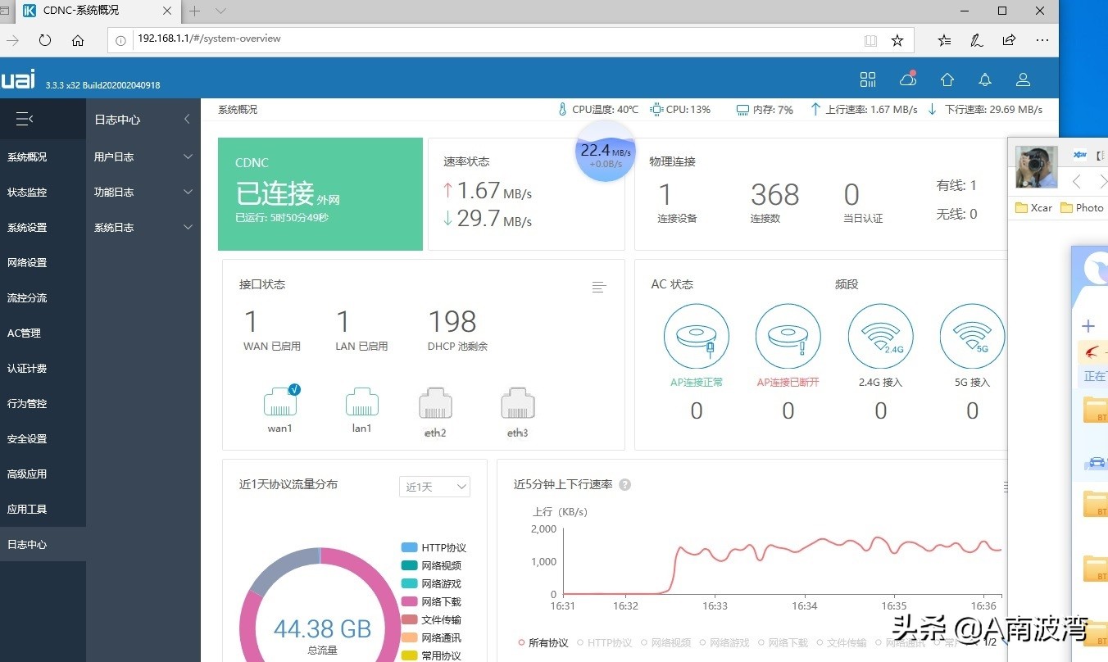The image size is (1108, 662).
Task: Open the notifications bell icon
Action: [x=984, y=79]
